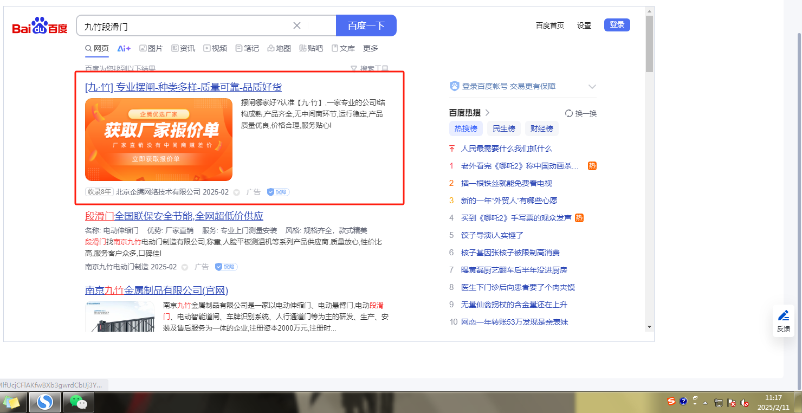Open 人民最需要什么我们抓什么 hot topic
The height and width of the screenshot is (413, 802).
(507, 149)
